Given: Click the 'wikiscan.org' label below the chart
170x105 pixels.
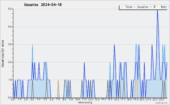Looking at the screenshot, I should (x=85, y=102).
